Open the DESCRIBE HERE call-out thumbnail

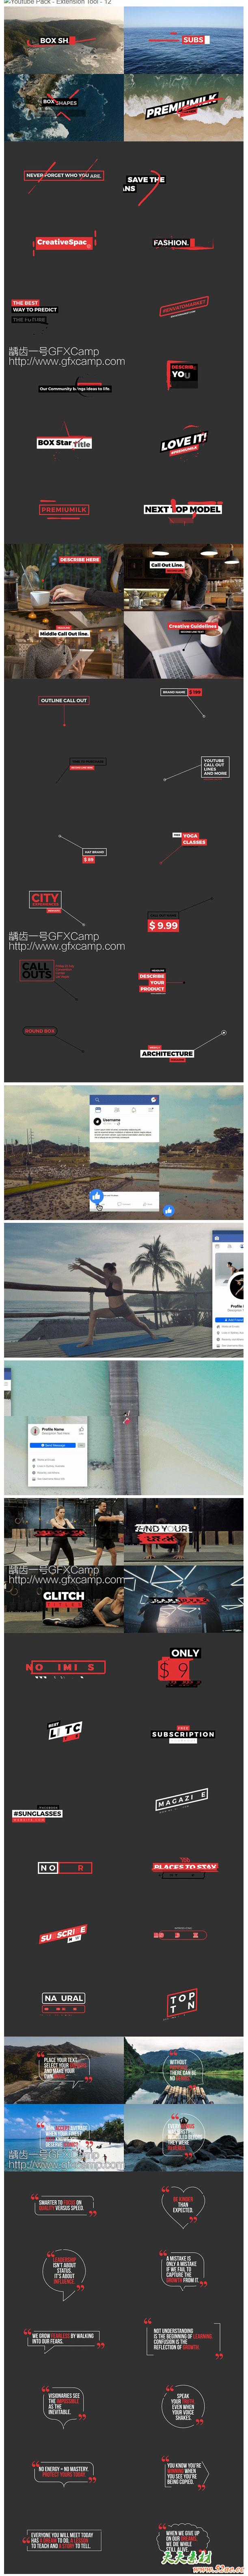pyautogui.click(x=64, y=578)
